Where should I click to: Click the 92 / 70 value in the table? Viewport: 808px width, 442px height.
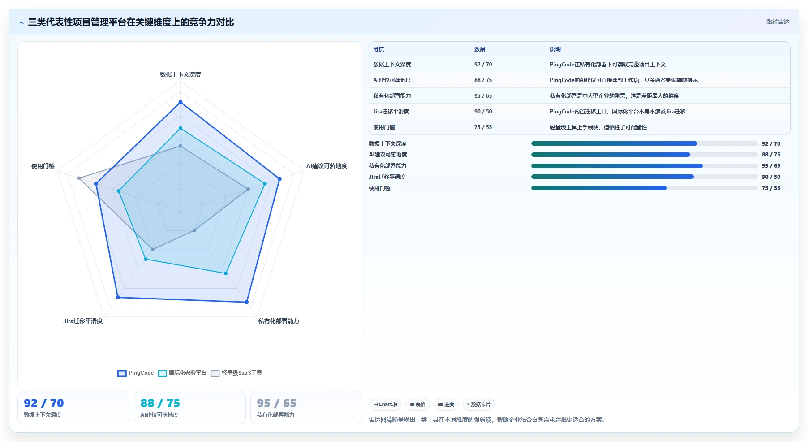point(483,65)
